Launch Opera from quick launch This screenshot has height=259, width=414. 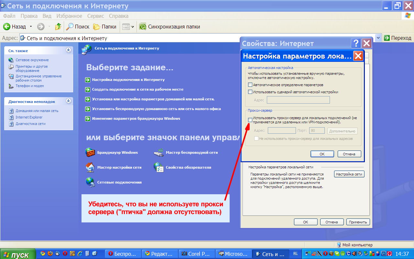coord(65,254)
